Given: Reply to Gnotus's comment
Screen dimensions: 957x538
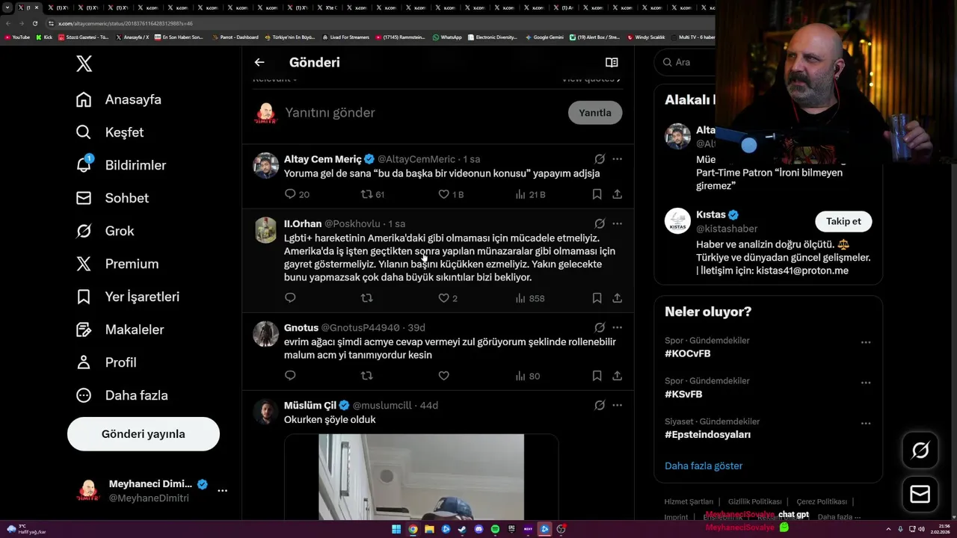Looking at the screenshot, I should point(290,376).
